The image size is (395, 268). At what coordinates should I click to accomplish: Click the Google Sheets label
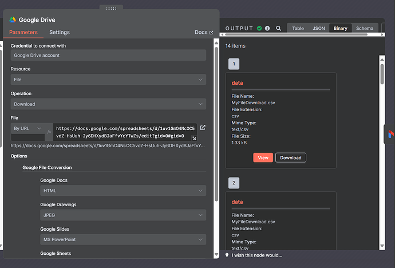(56, 253)
